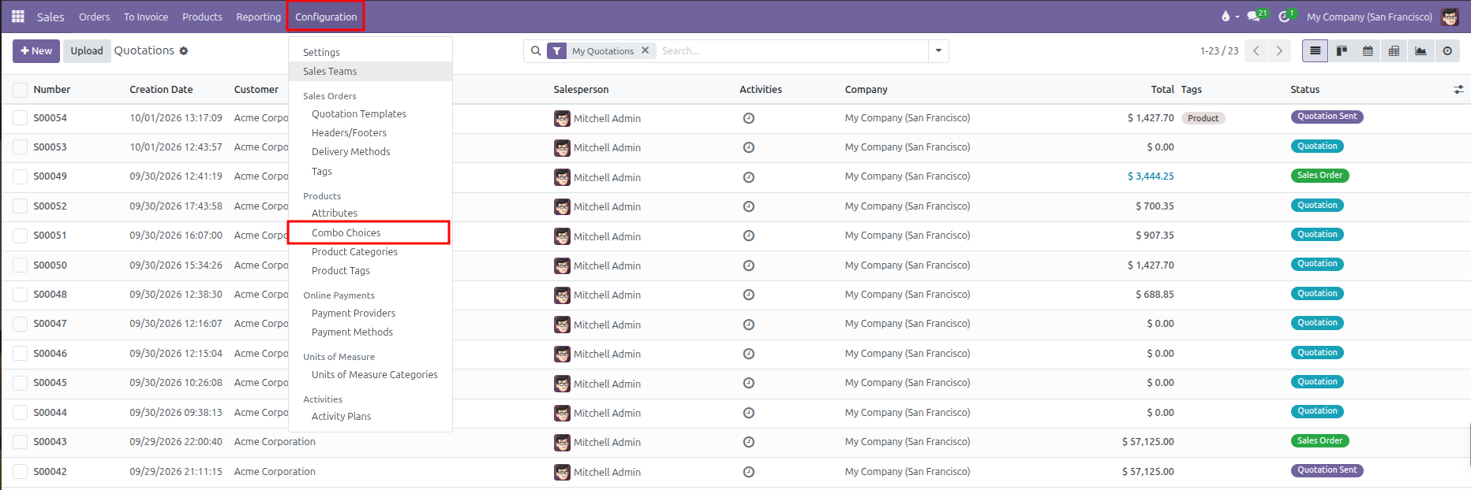Image resolution: width=1471 pixels, height=490 pixels.
Task: Switch to list view
Action: click(1315, 51)
